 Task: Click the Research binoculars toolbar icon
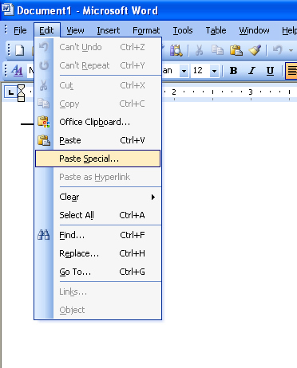(176, 50)
